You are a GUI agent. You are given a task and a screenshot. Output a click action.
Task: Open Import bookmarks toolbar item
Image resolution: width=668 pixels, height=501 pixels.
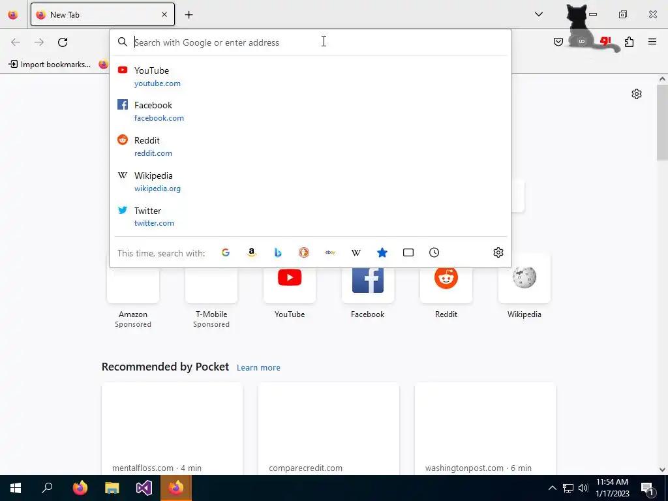point(50,65)
